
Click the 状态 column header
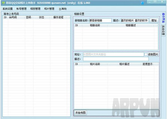[x=41, y=17]
